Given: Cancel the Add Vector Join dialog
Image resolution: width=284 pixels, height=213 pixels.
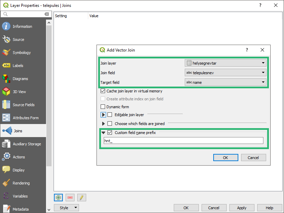Looking at the screenshot, I should click(253, 158).
